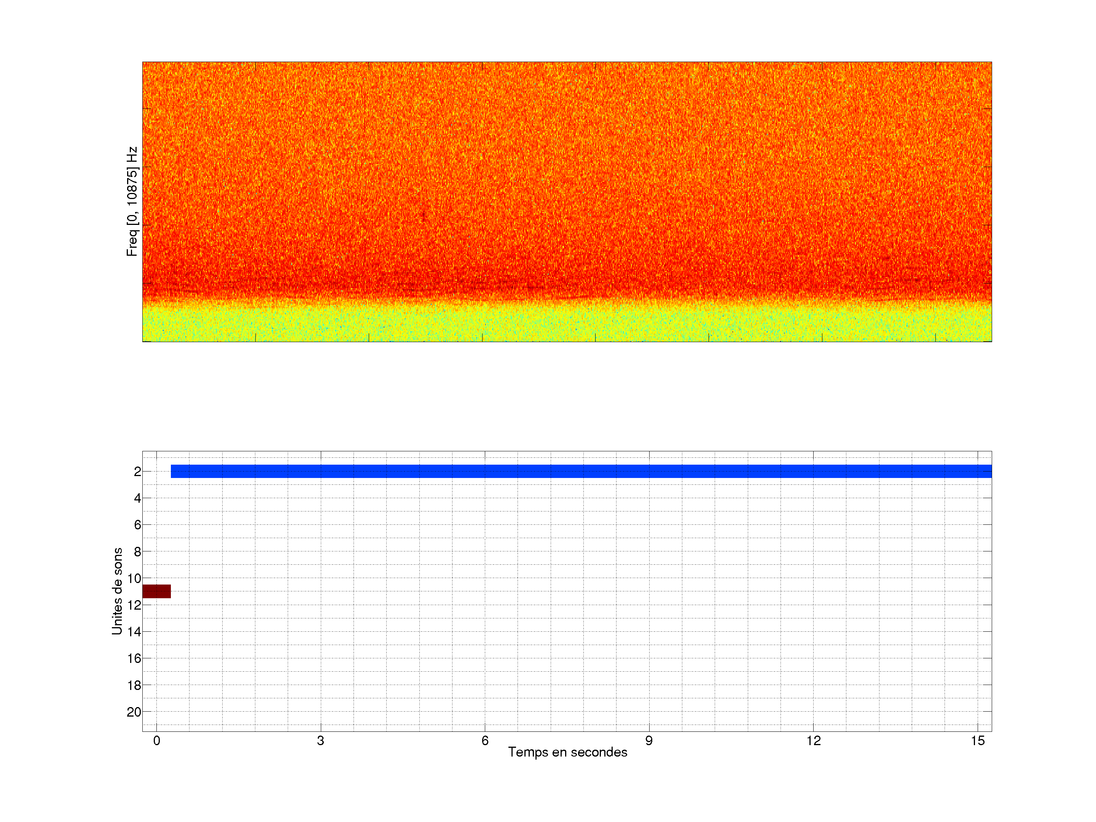Click the y-axis tick label 14
Image resolution: width=1096 pixels, height=822 pixels.
coord(134,632)
